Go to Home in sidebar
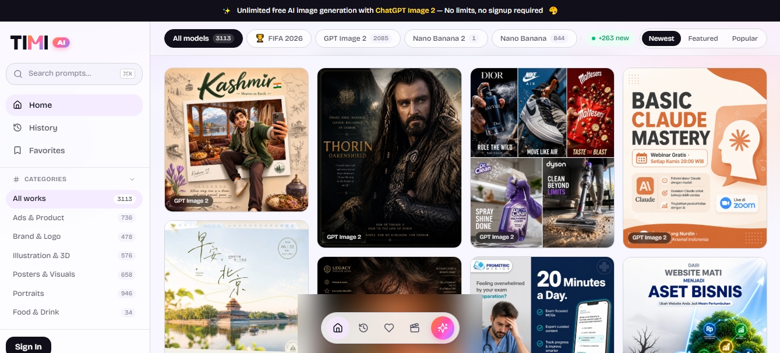Screen dimensions: 780x353 [x=74, y=105]
